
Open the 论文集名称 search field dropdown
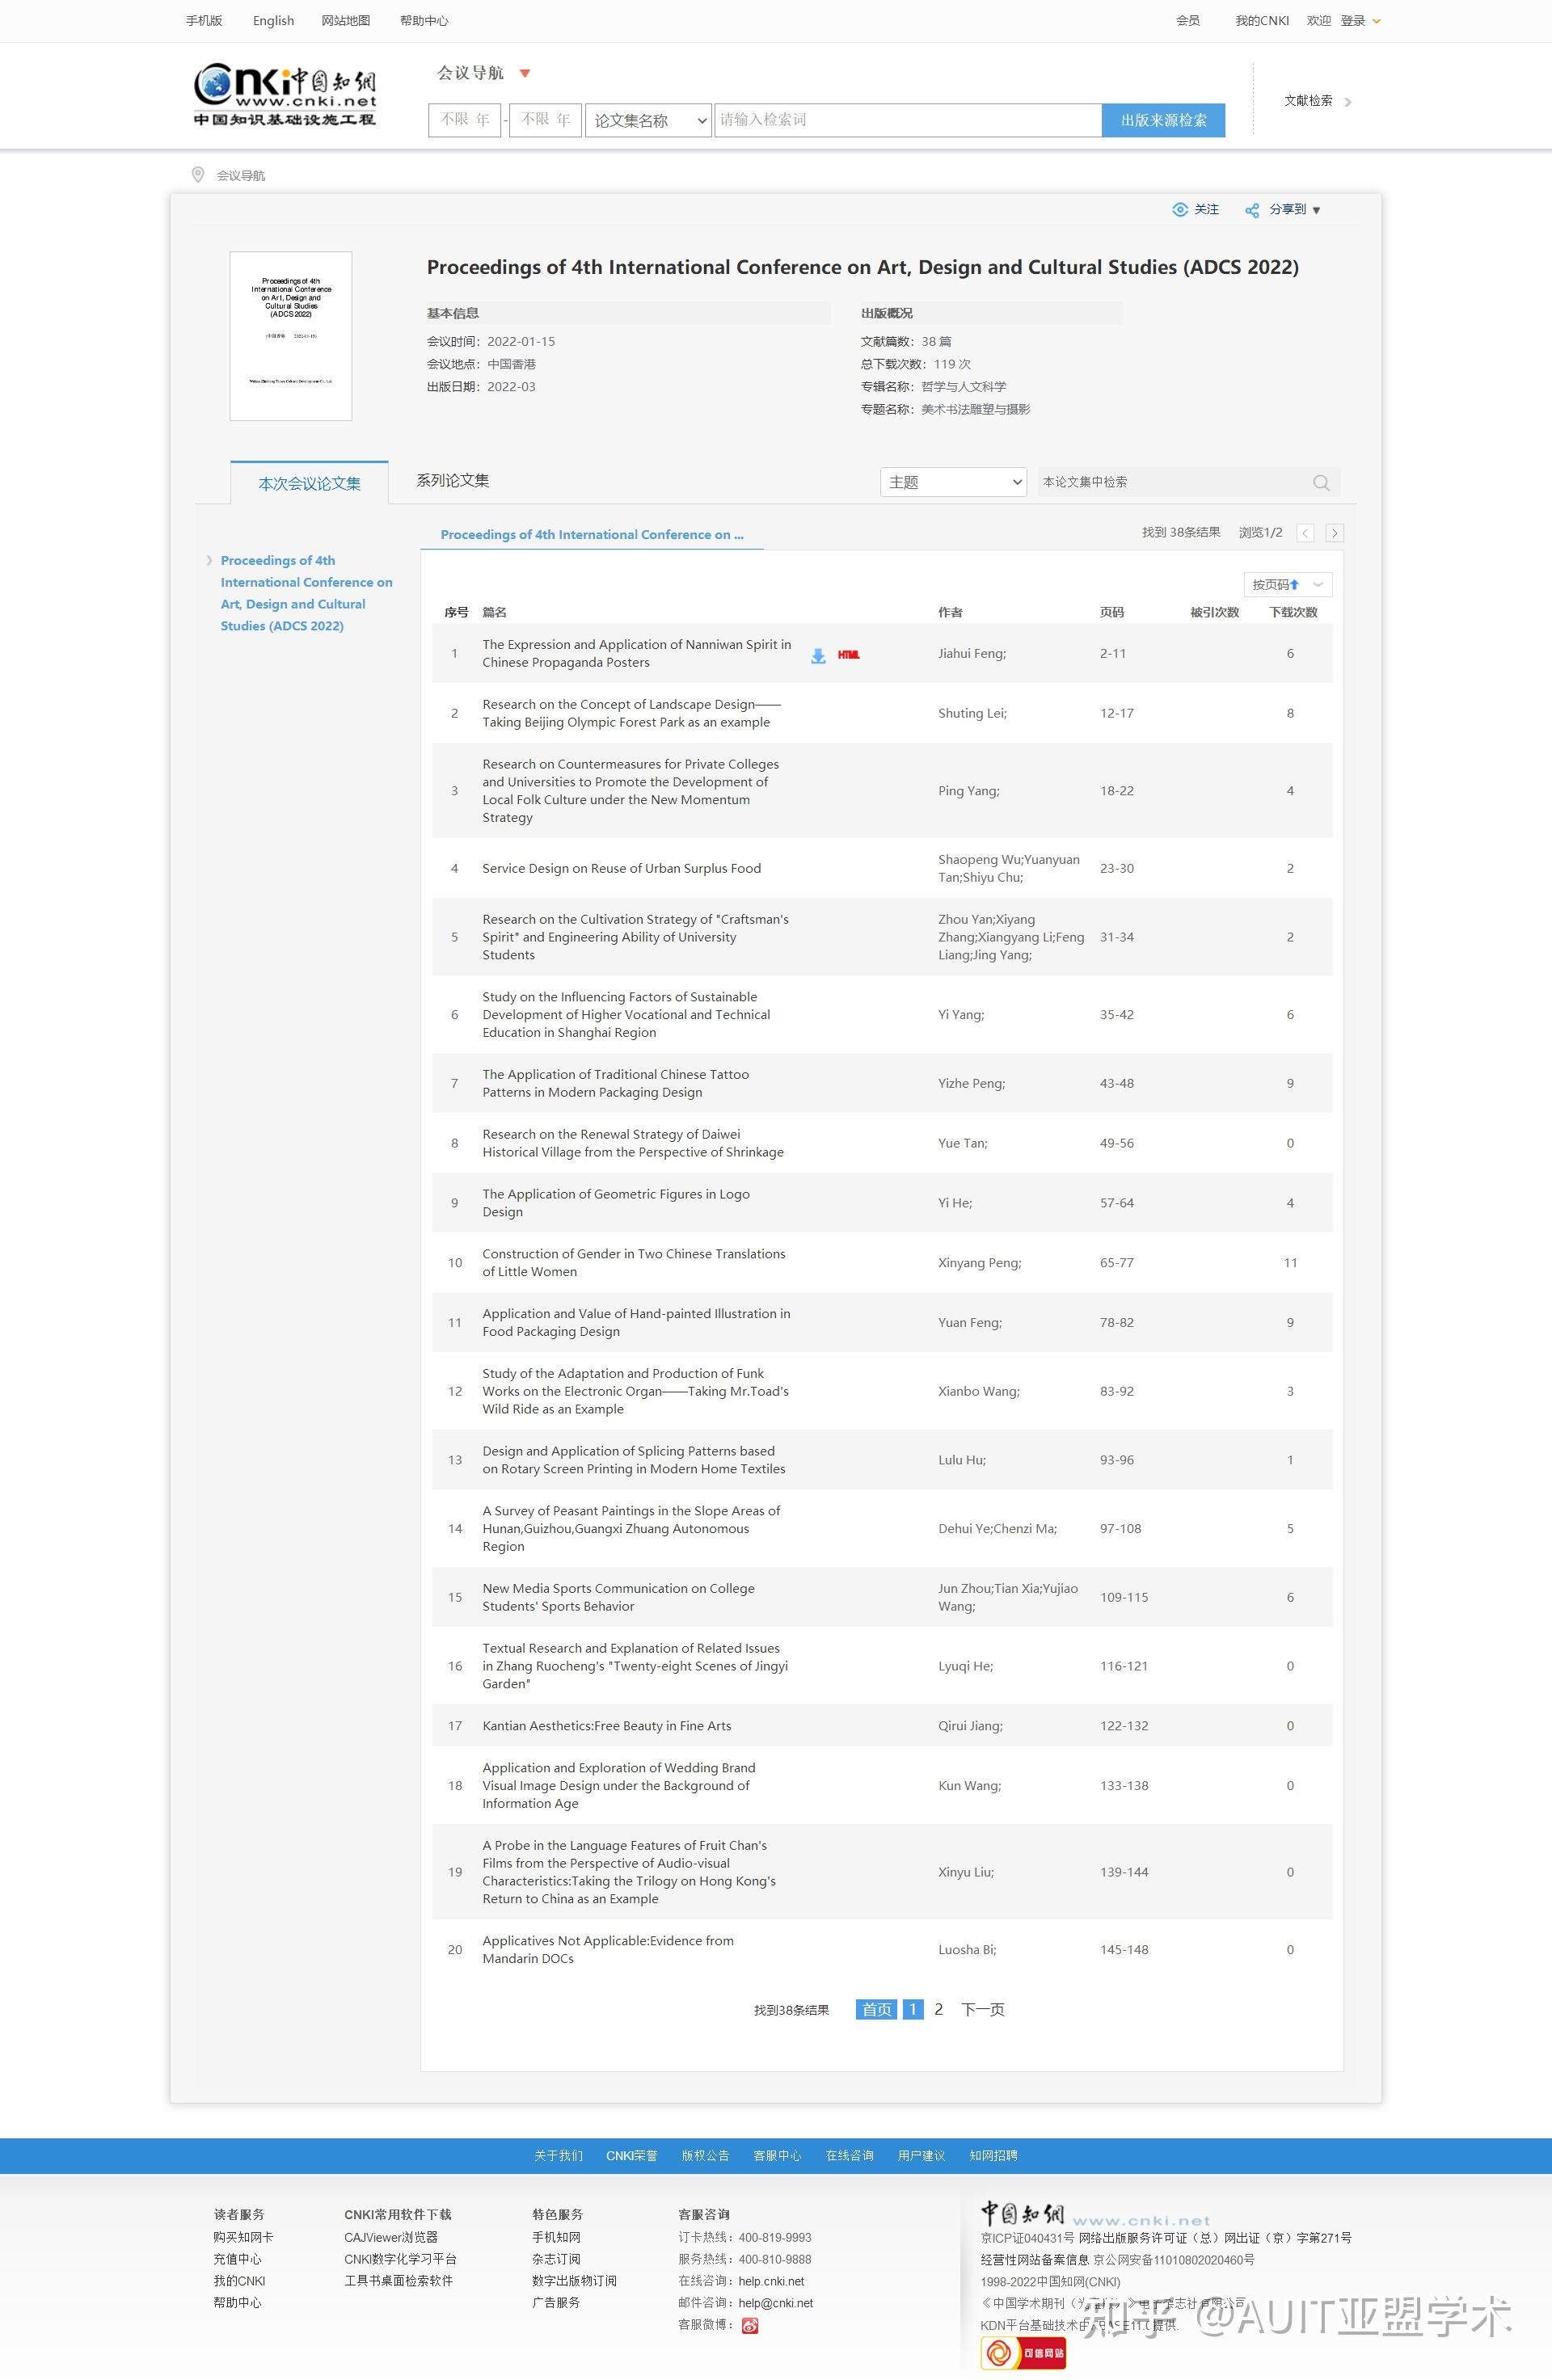(648, 120)
